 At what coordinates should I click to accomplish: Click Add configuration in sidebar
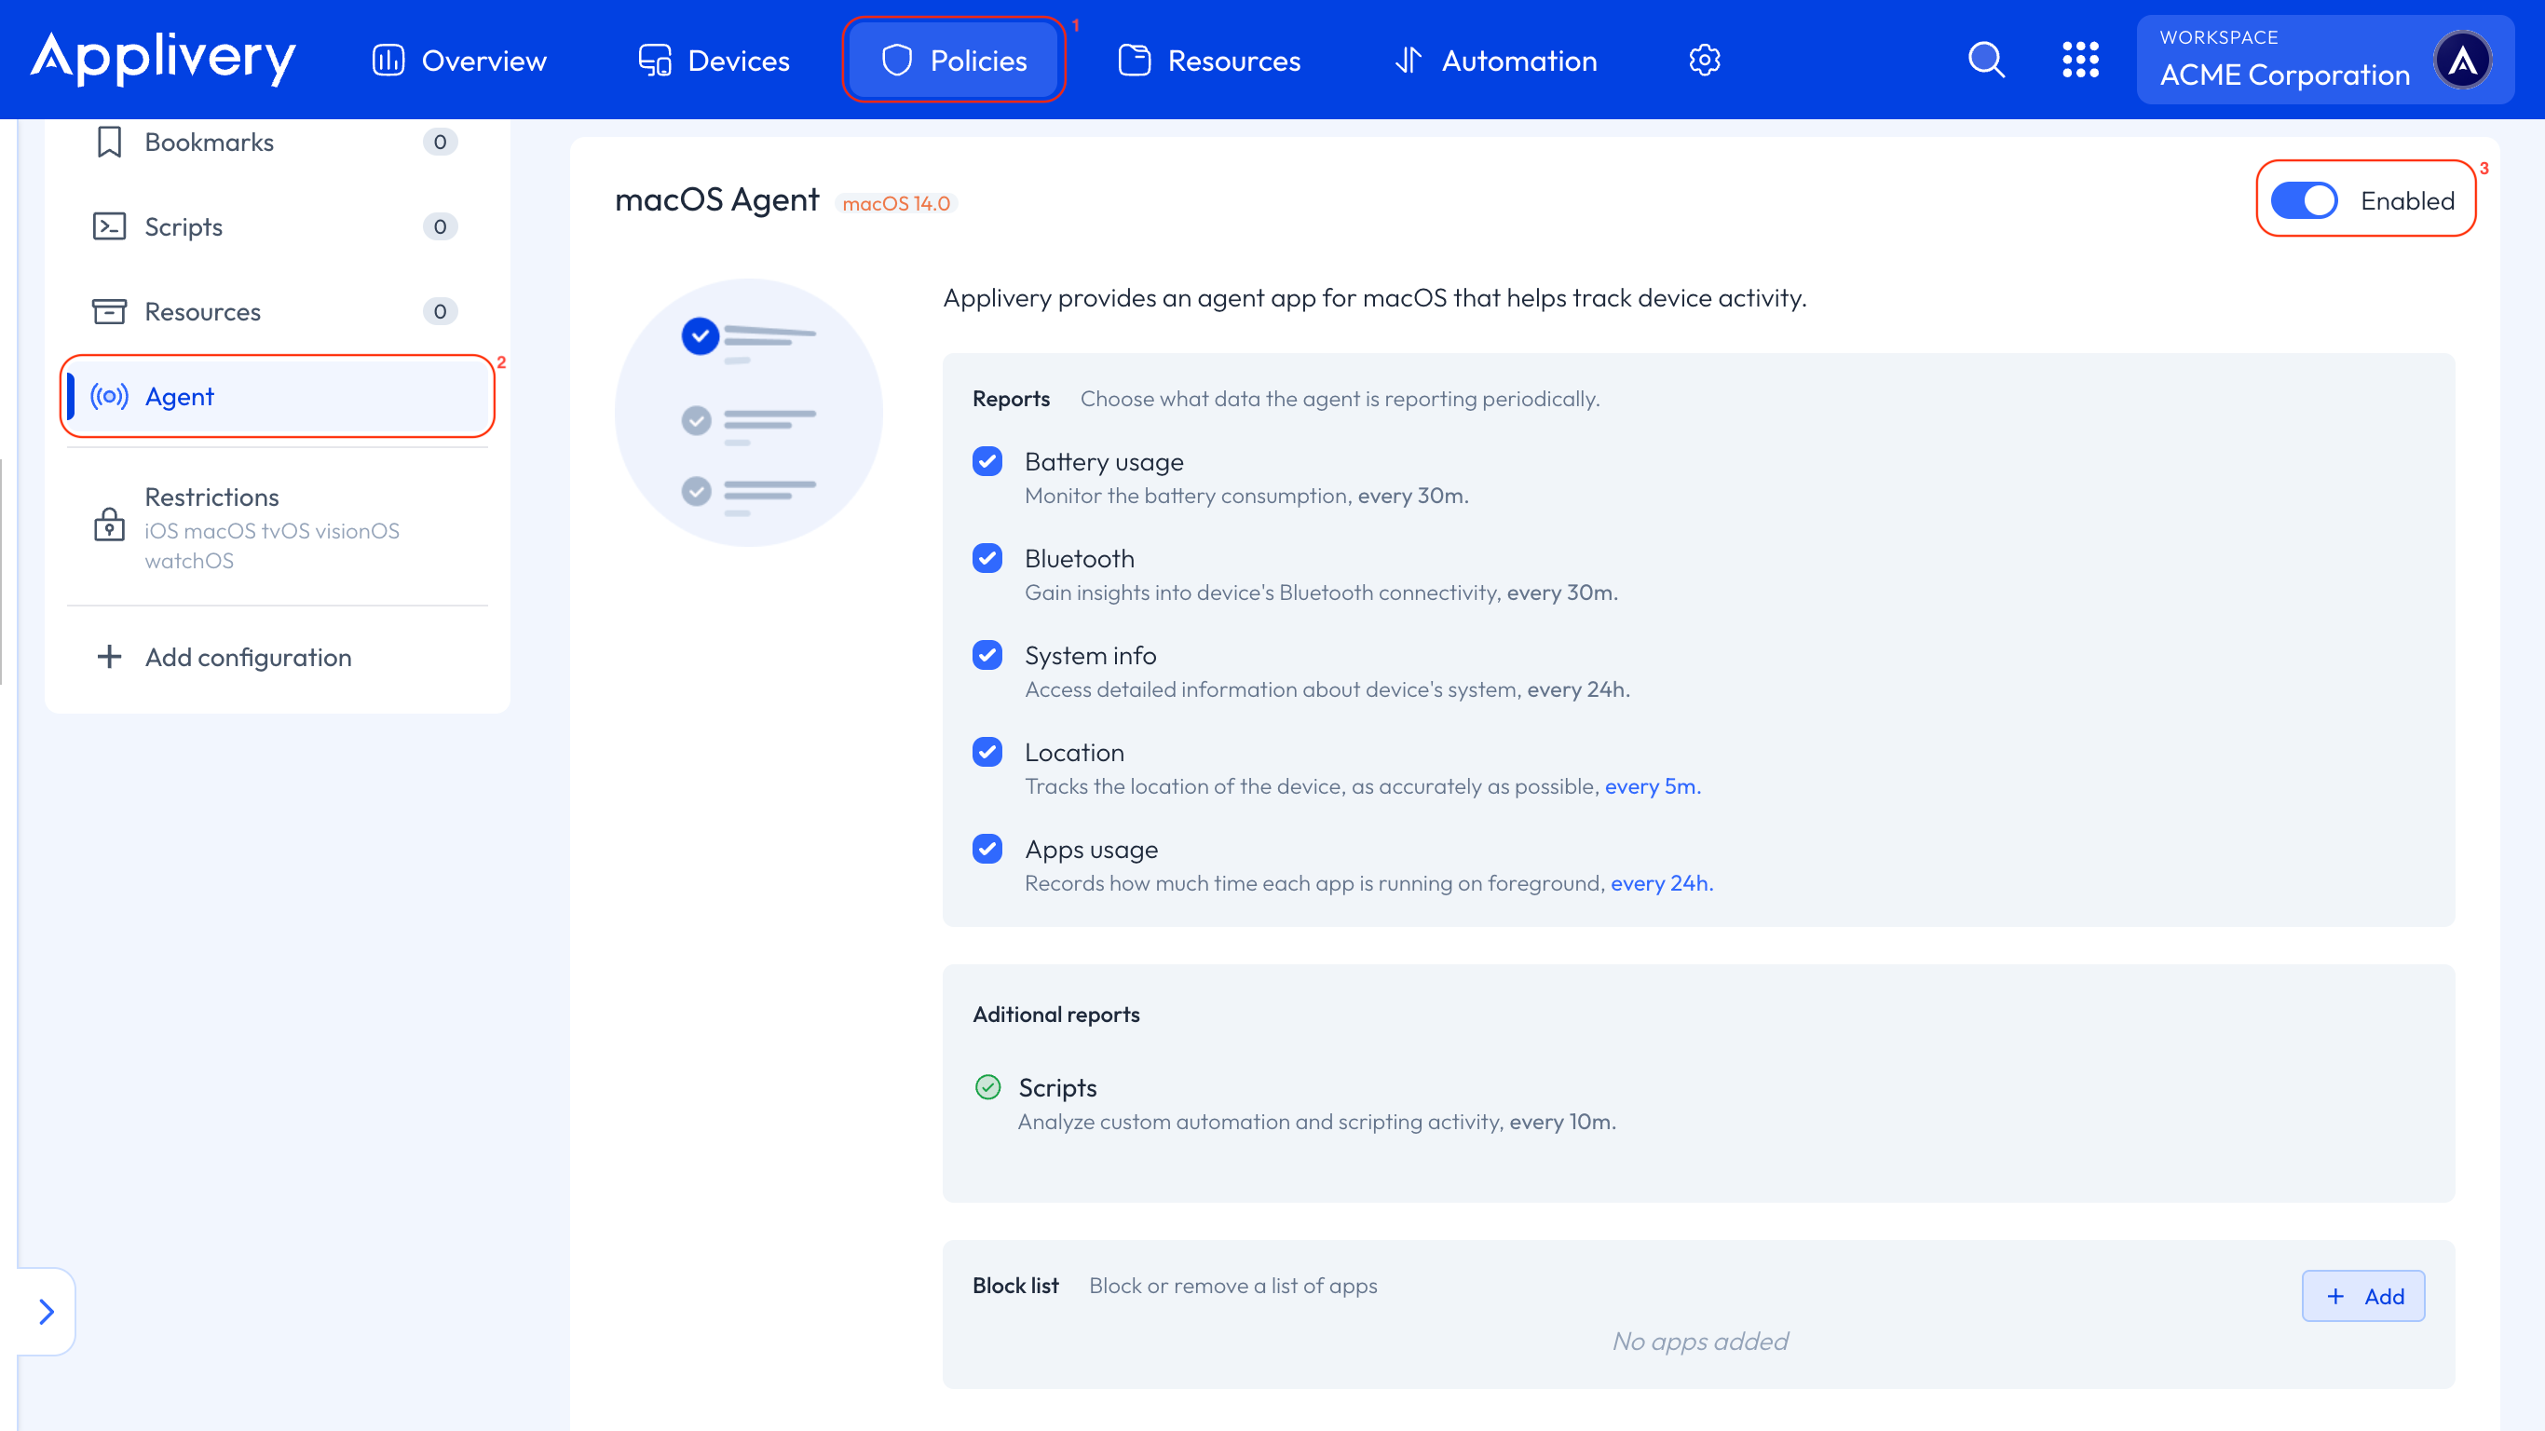click(247, 657)
